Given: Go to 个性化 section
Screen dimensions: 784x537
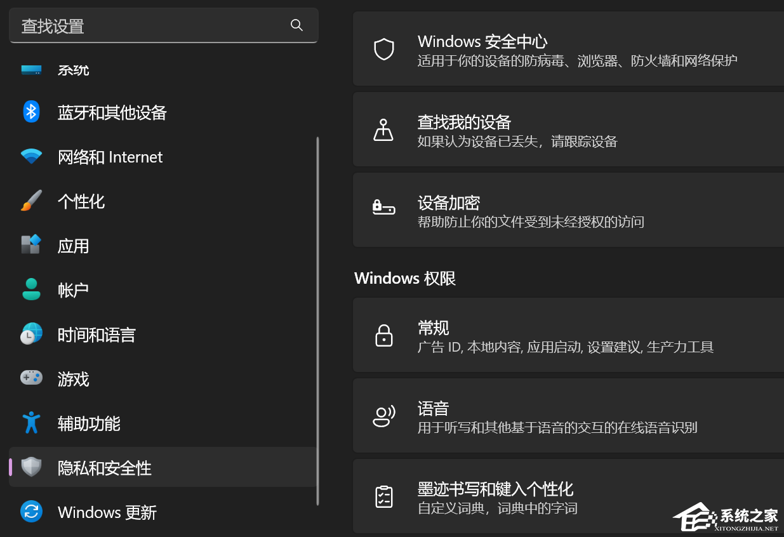Looking at the screenshot, I should (163, 201).
